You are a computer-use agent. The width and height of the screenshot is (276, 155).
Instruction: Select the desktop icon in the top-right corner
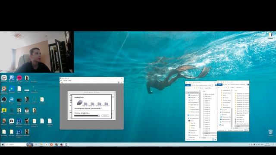[270, 35]
